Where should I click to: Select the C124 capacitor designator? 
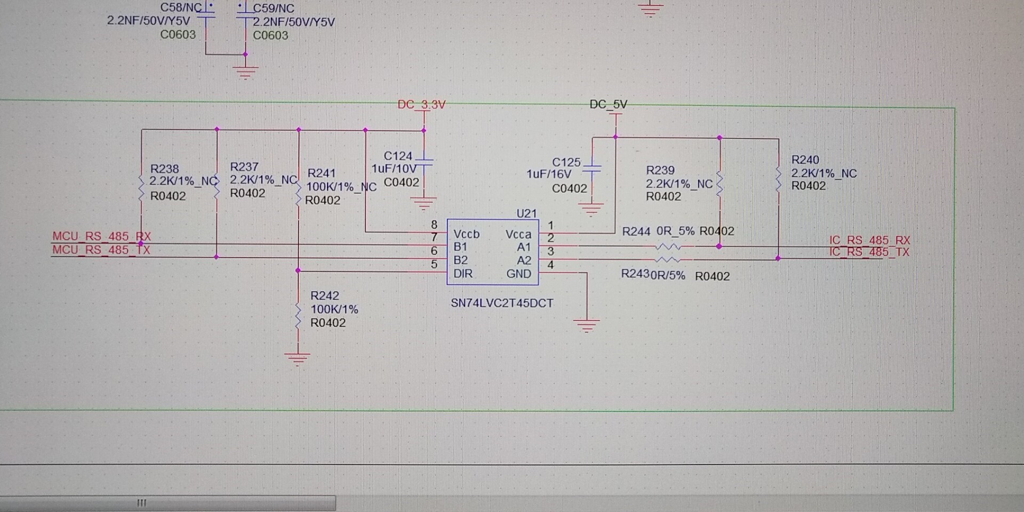[398, 156]
